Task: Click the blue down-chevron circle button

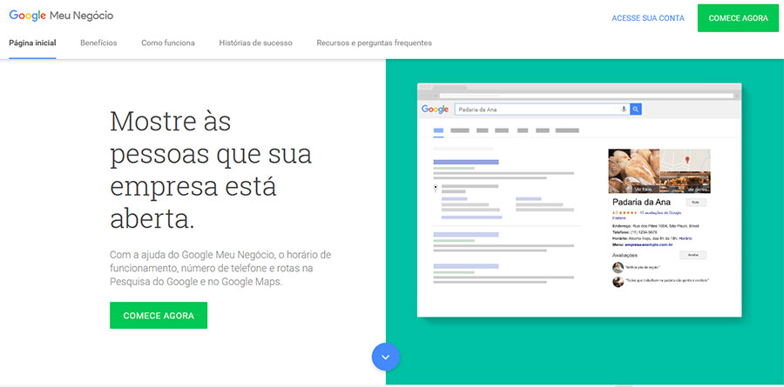Action: pos(386,357)
